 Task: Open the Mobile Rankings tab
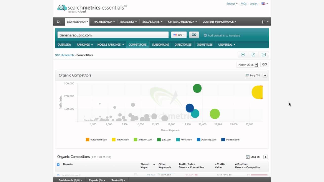[111, 45]
